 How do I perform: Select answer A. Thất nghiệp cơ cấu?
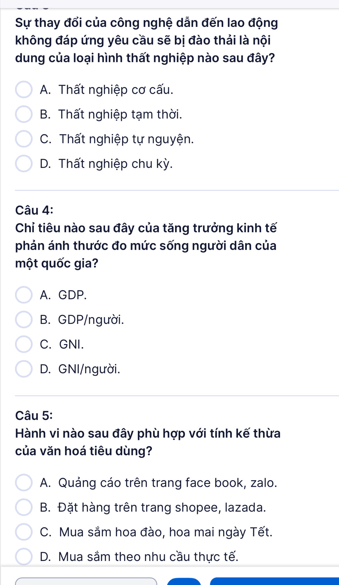(24, 90)
